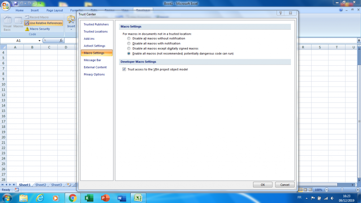Image resolution: width=361 pixels, height=203 pixels.
Task: Launch Google Chrome from taskbar
Action: (73, 198)
